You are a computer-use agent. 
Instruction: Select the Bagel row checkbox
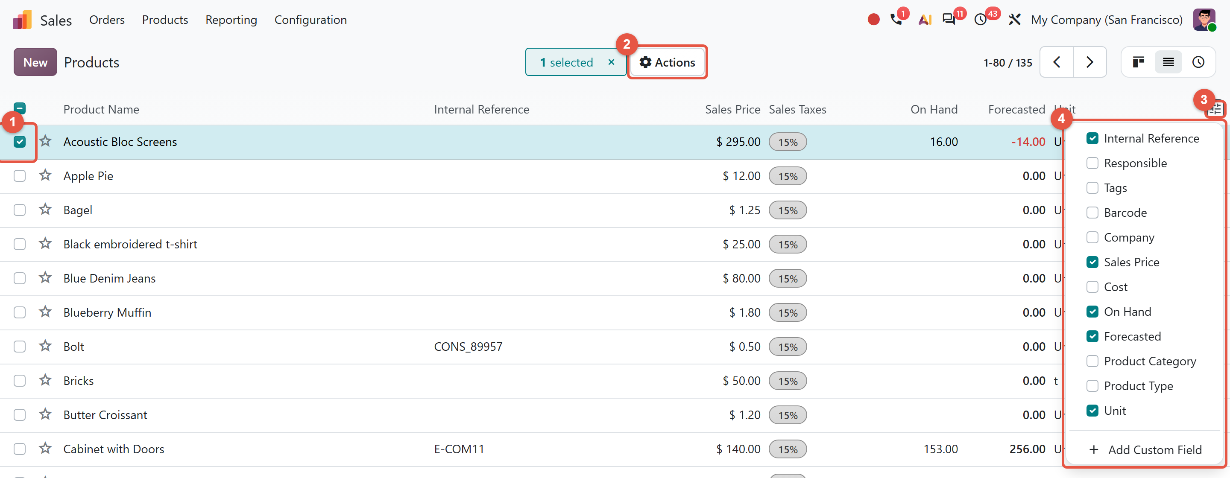pos(20,210)
